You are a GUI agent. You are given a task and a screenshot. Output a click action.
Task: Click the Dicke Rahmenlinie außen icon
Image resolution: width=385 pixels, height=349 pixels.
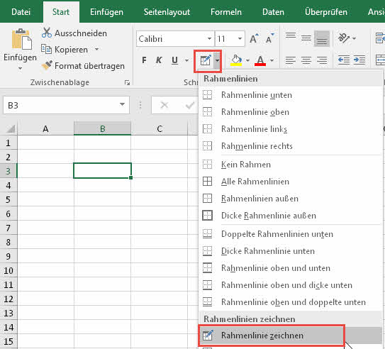pos(208,216)
